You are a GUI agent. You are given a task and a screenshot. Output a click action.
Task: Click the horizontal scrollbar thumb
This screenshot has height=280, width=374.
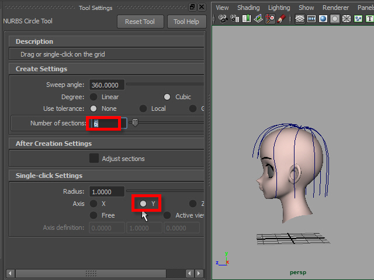91,273
